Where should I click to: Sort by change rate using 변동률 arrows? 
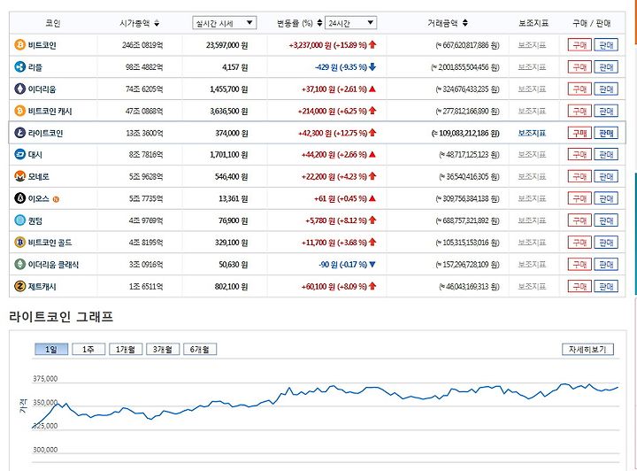[319, 23]
